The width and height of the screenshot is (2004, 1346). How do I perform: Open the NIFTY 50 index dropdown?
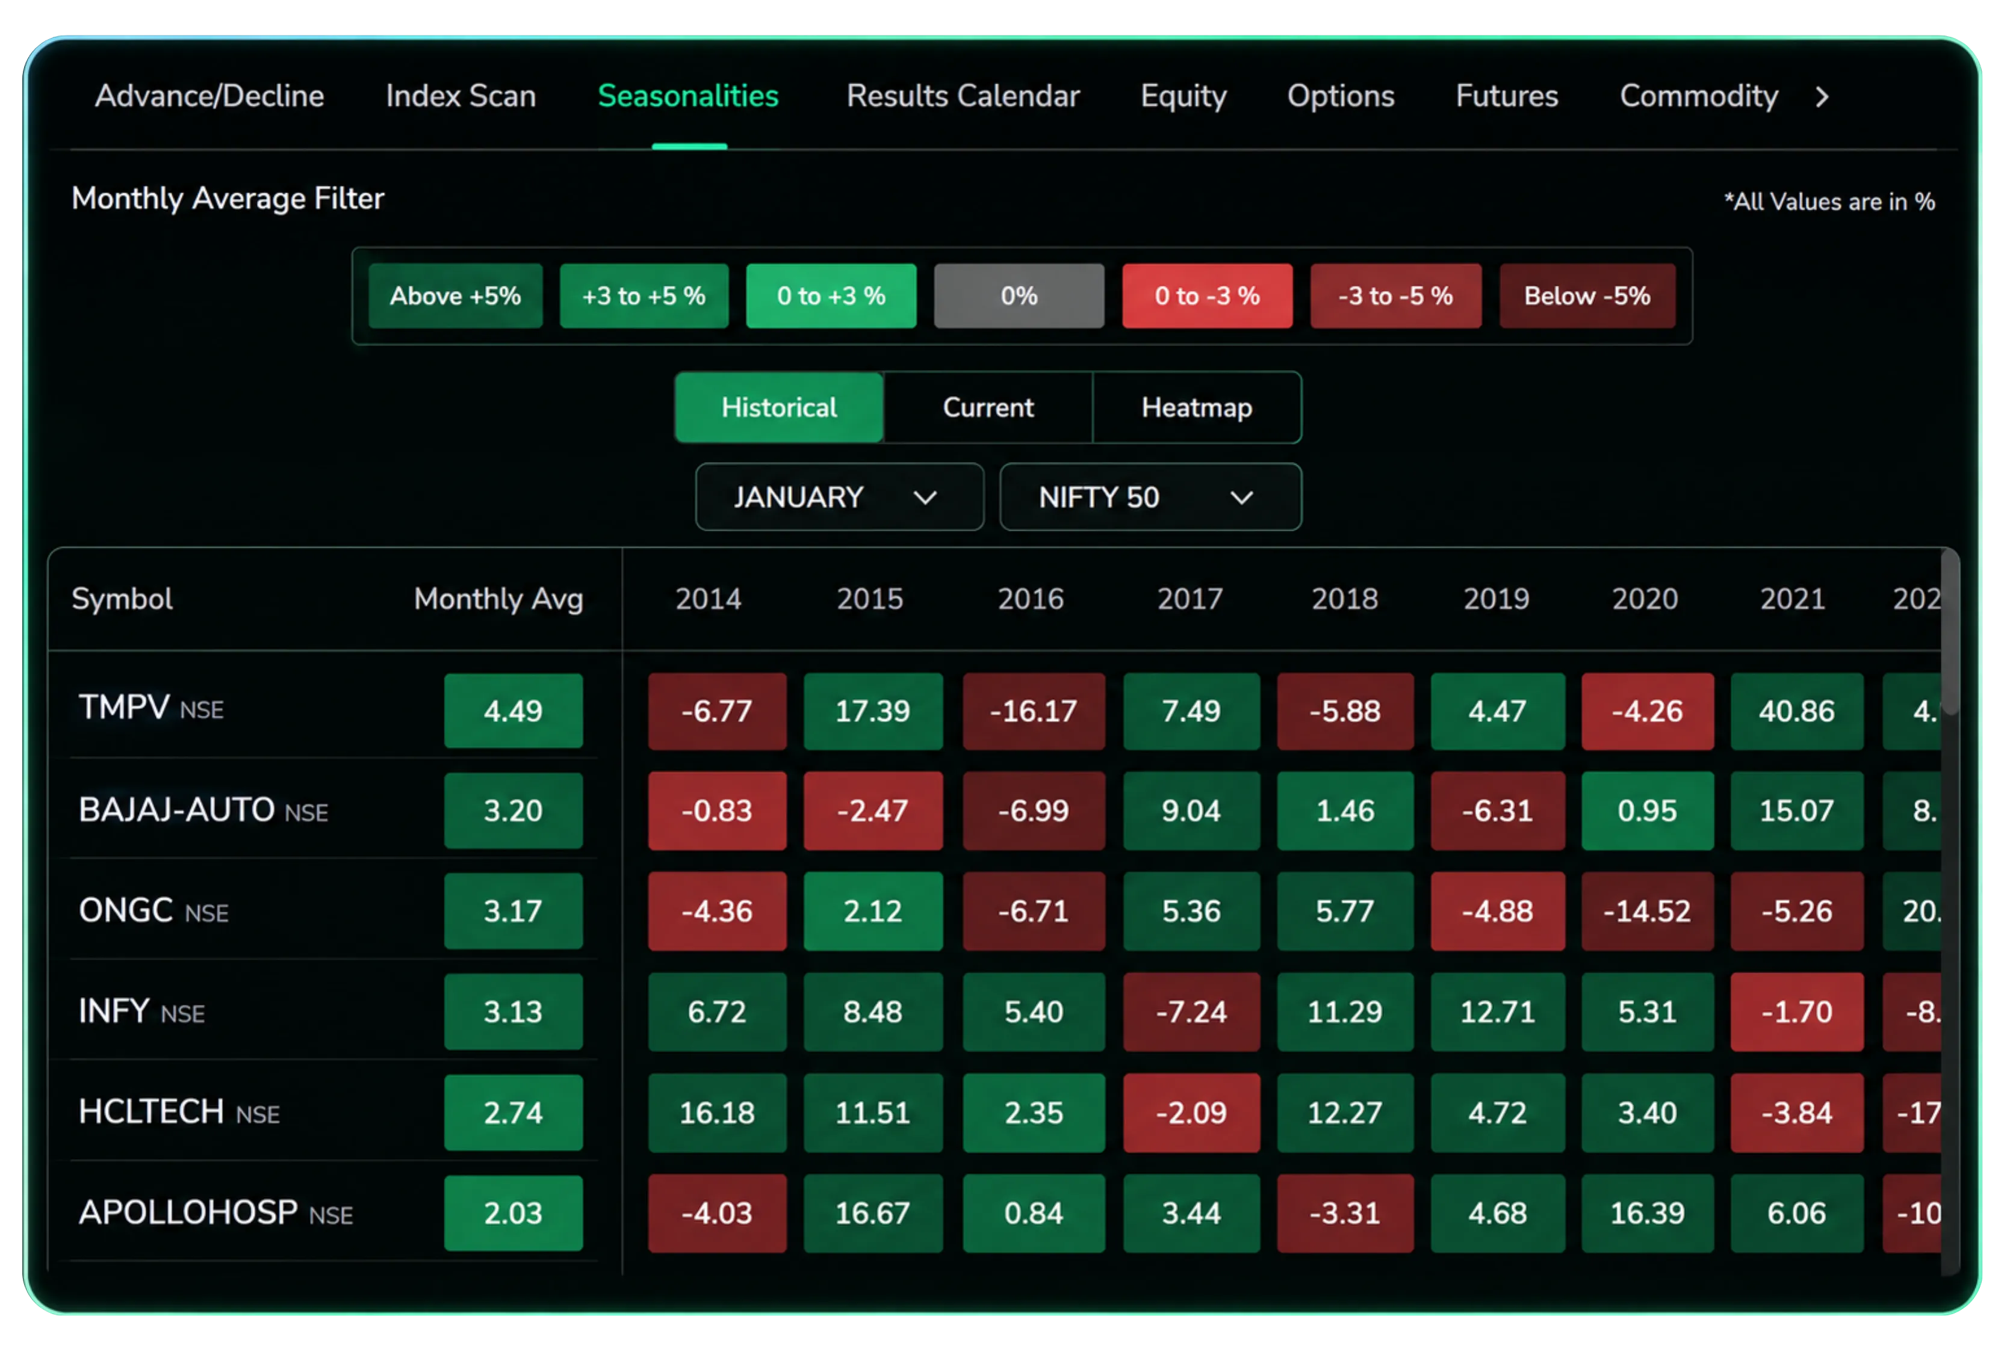pyautogui.click(x=1150, y=497)
